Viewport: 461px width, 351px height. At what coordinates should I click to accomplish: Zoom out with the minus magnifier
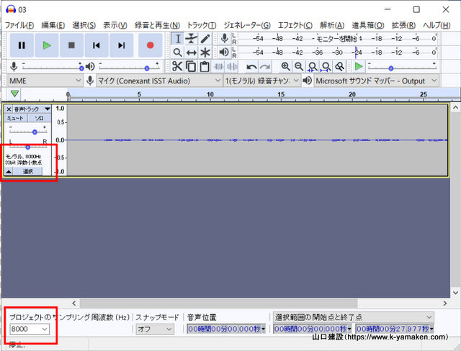click(x=299, y=67)
